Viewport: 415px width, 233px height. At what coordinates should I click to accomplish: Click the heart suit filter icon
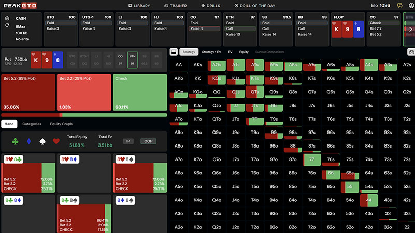pyautogui.click(x=56, y=141)
